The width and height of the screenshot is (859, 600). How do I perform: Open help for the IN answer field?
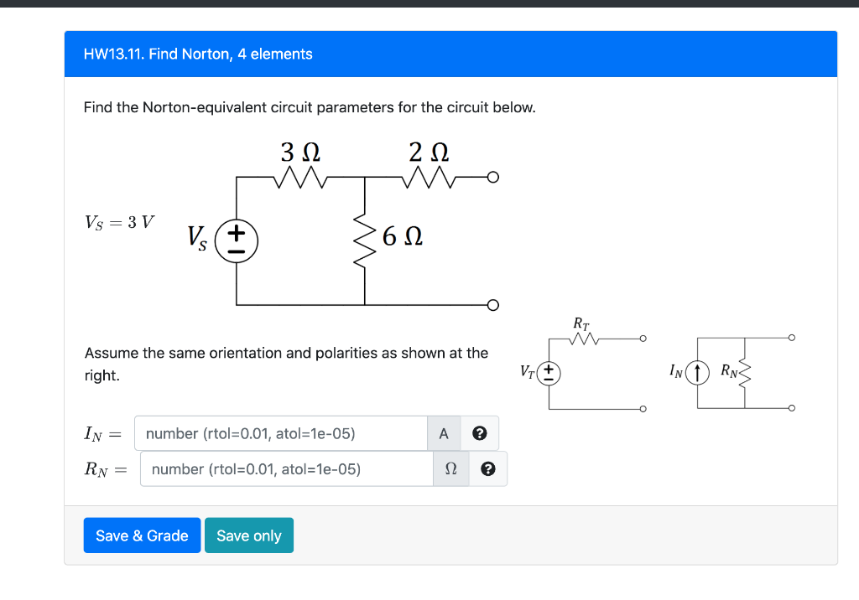coord(478,433)
